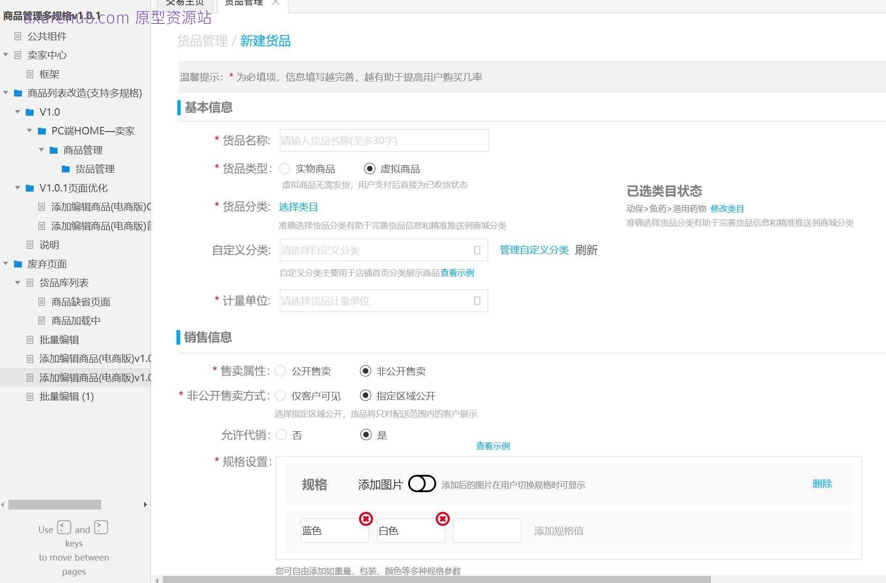Click the 货品名称 input field
This screenshot has height=583, width=886.
(383, 140)
